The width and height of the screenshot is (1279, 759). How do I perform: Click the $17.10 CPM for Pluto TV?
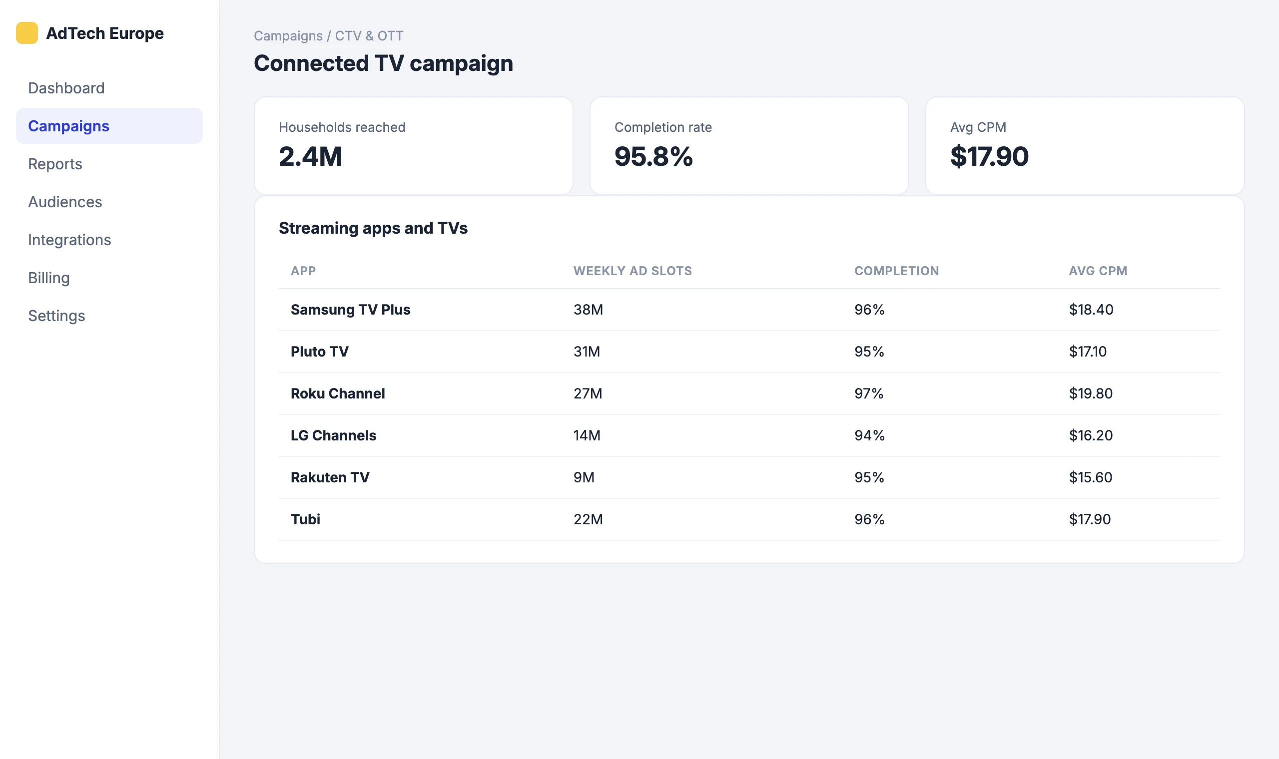(1087, 352)
